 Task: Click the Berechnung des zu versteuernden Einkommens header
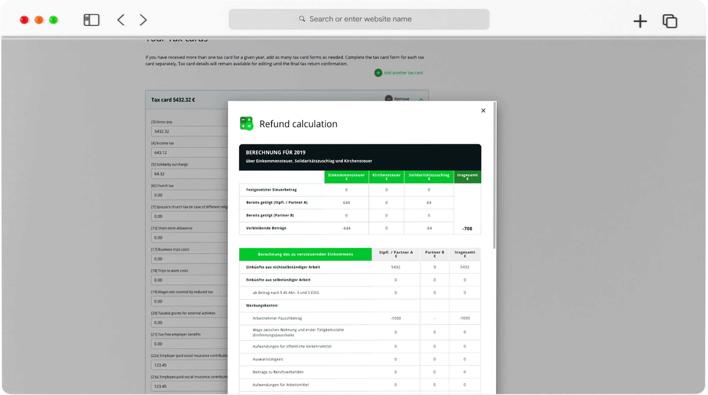(305, 254)
